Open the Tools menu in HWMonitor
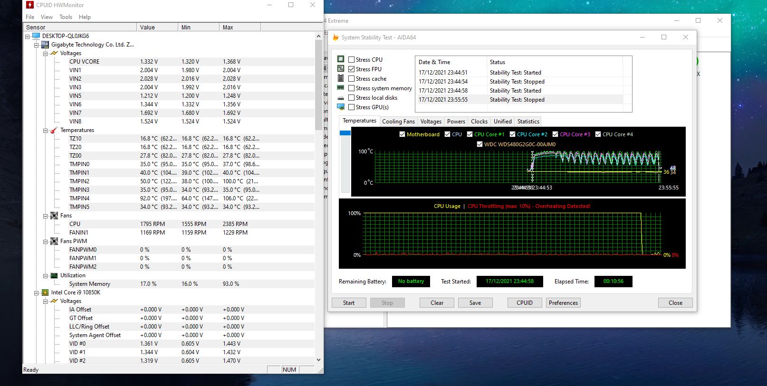This screenshot has height=386, width=767. coord(66,17)
